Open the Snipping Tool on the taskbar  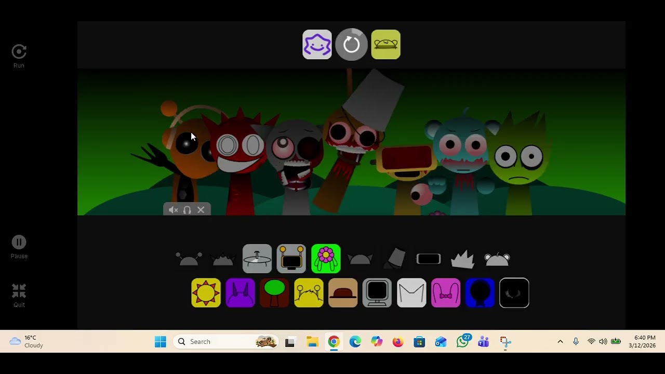(506, 341)
